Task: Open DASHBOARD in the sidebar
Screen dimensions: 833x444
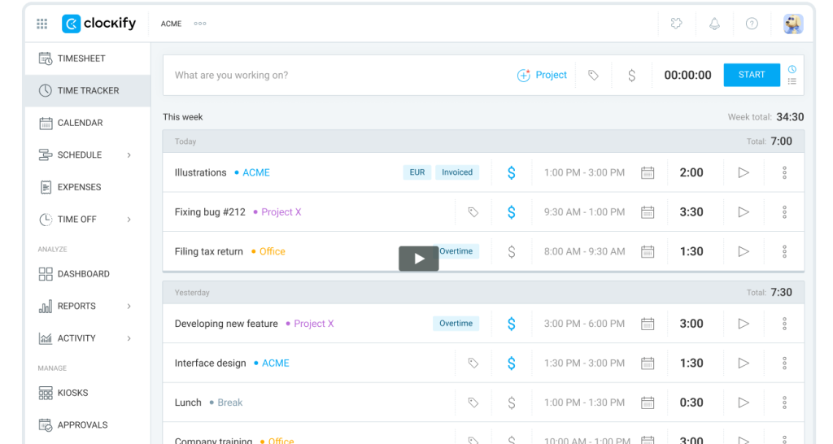Action: click(x=88, y=274)
